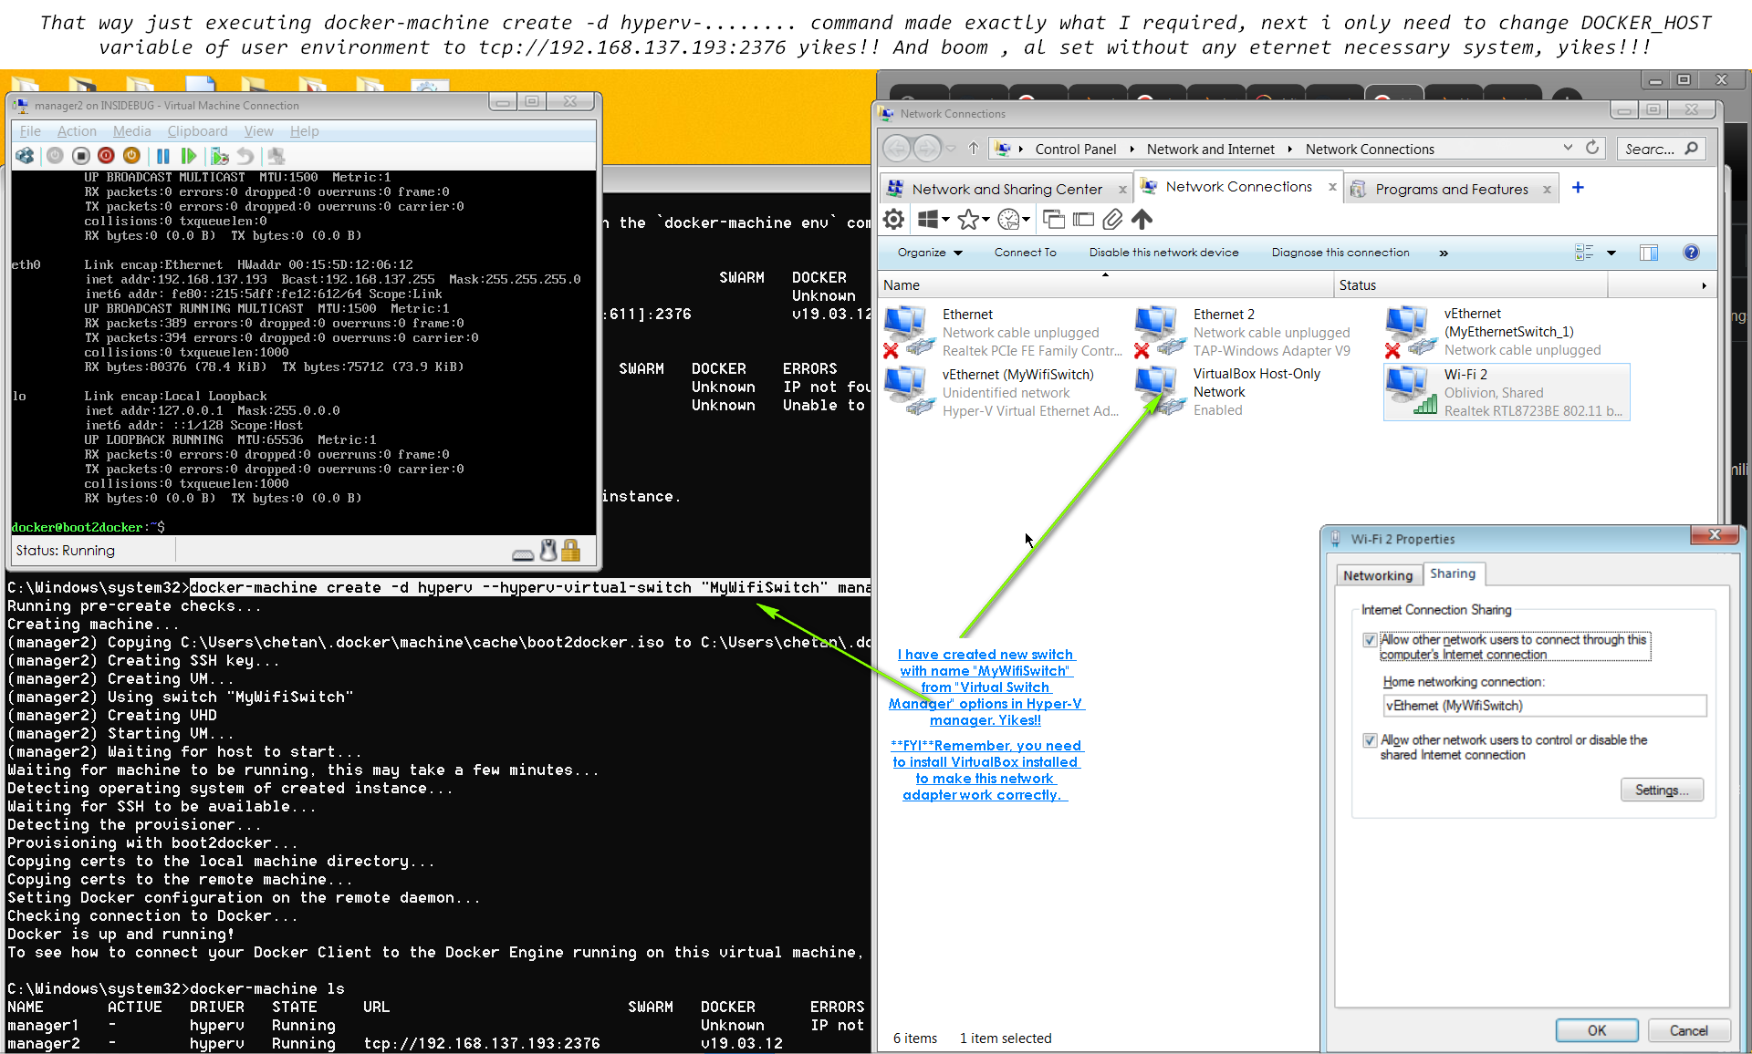Expand the view options dropdown arrow
The width and height of the screenshot is (1752, 1054).
click(x=1611, y=253)
